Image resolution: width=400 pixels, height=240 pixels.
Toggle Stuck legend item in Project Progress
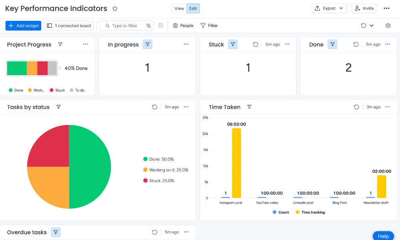pyautogui.click(x=57, y=90)
